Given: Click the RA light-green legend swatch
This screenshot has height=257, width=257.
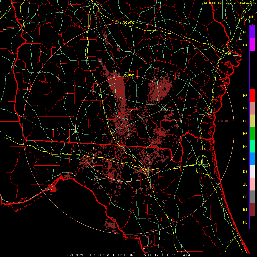Looking at the screenshot, I should pyautogui.click(x=252, y=146).
